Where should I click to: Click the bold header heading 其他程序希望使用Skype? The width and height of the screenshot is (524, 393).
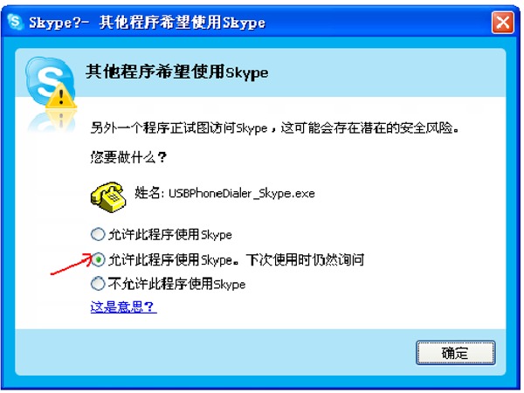click(x=176, y=72)
